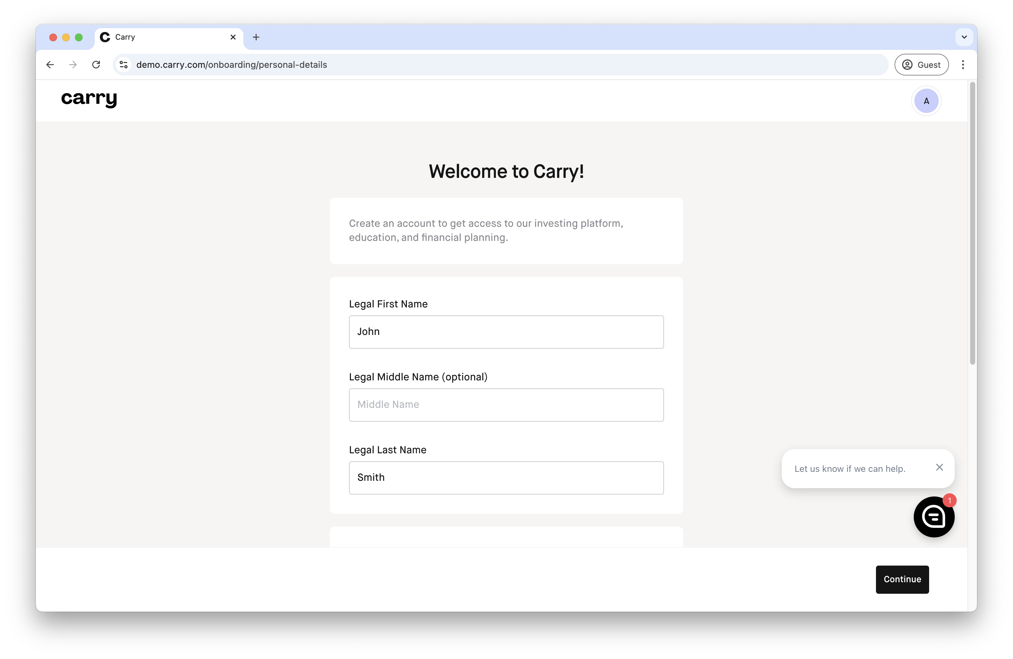The height and width of the screenshot is (659, 1013).
Task: Expand the tab search dropdown chevron
Action: click(964, 37)
